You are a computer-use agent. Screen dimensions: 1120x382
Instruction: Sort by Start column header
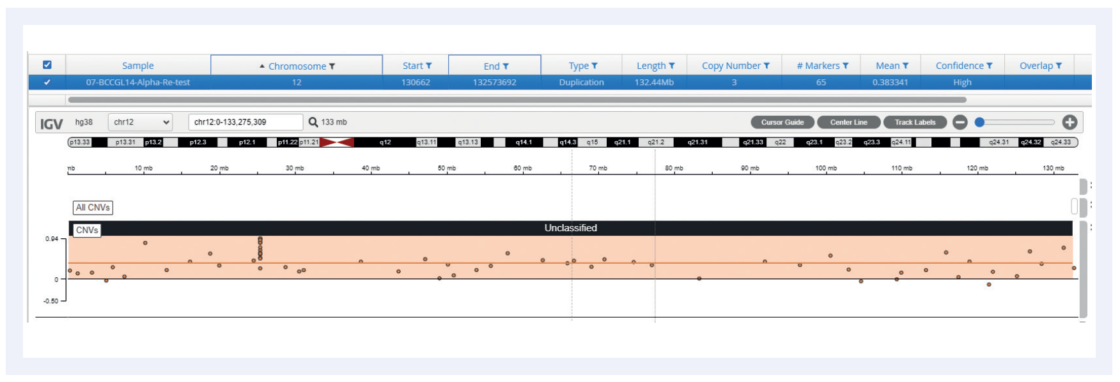click(413, 66)
